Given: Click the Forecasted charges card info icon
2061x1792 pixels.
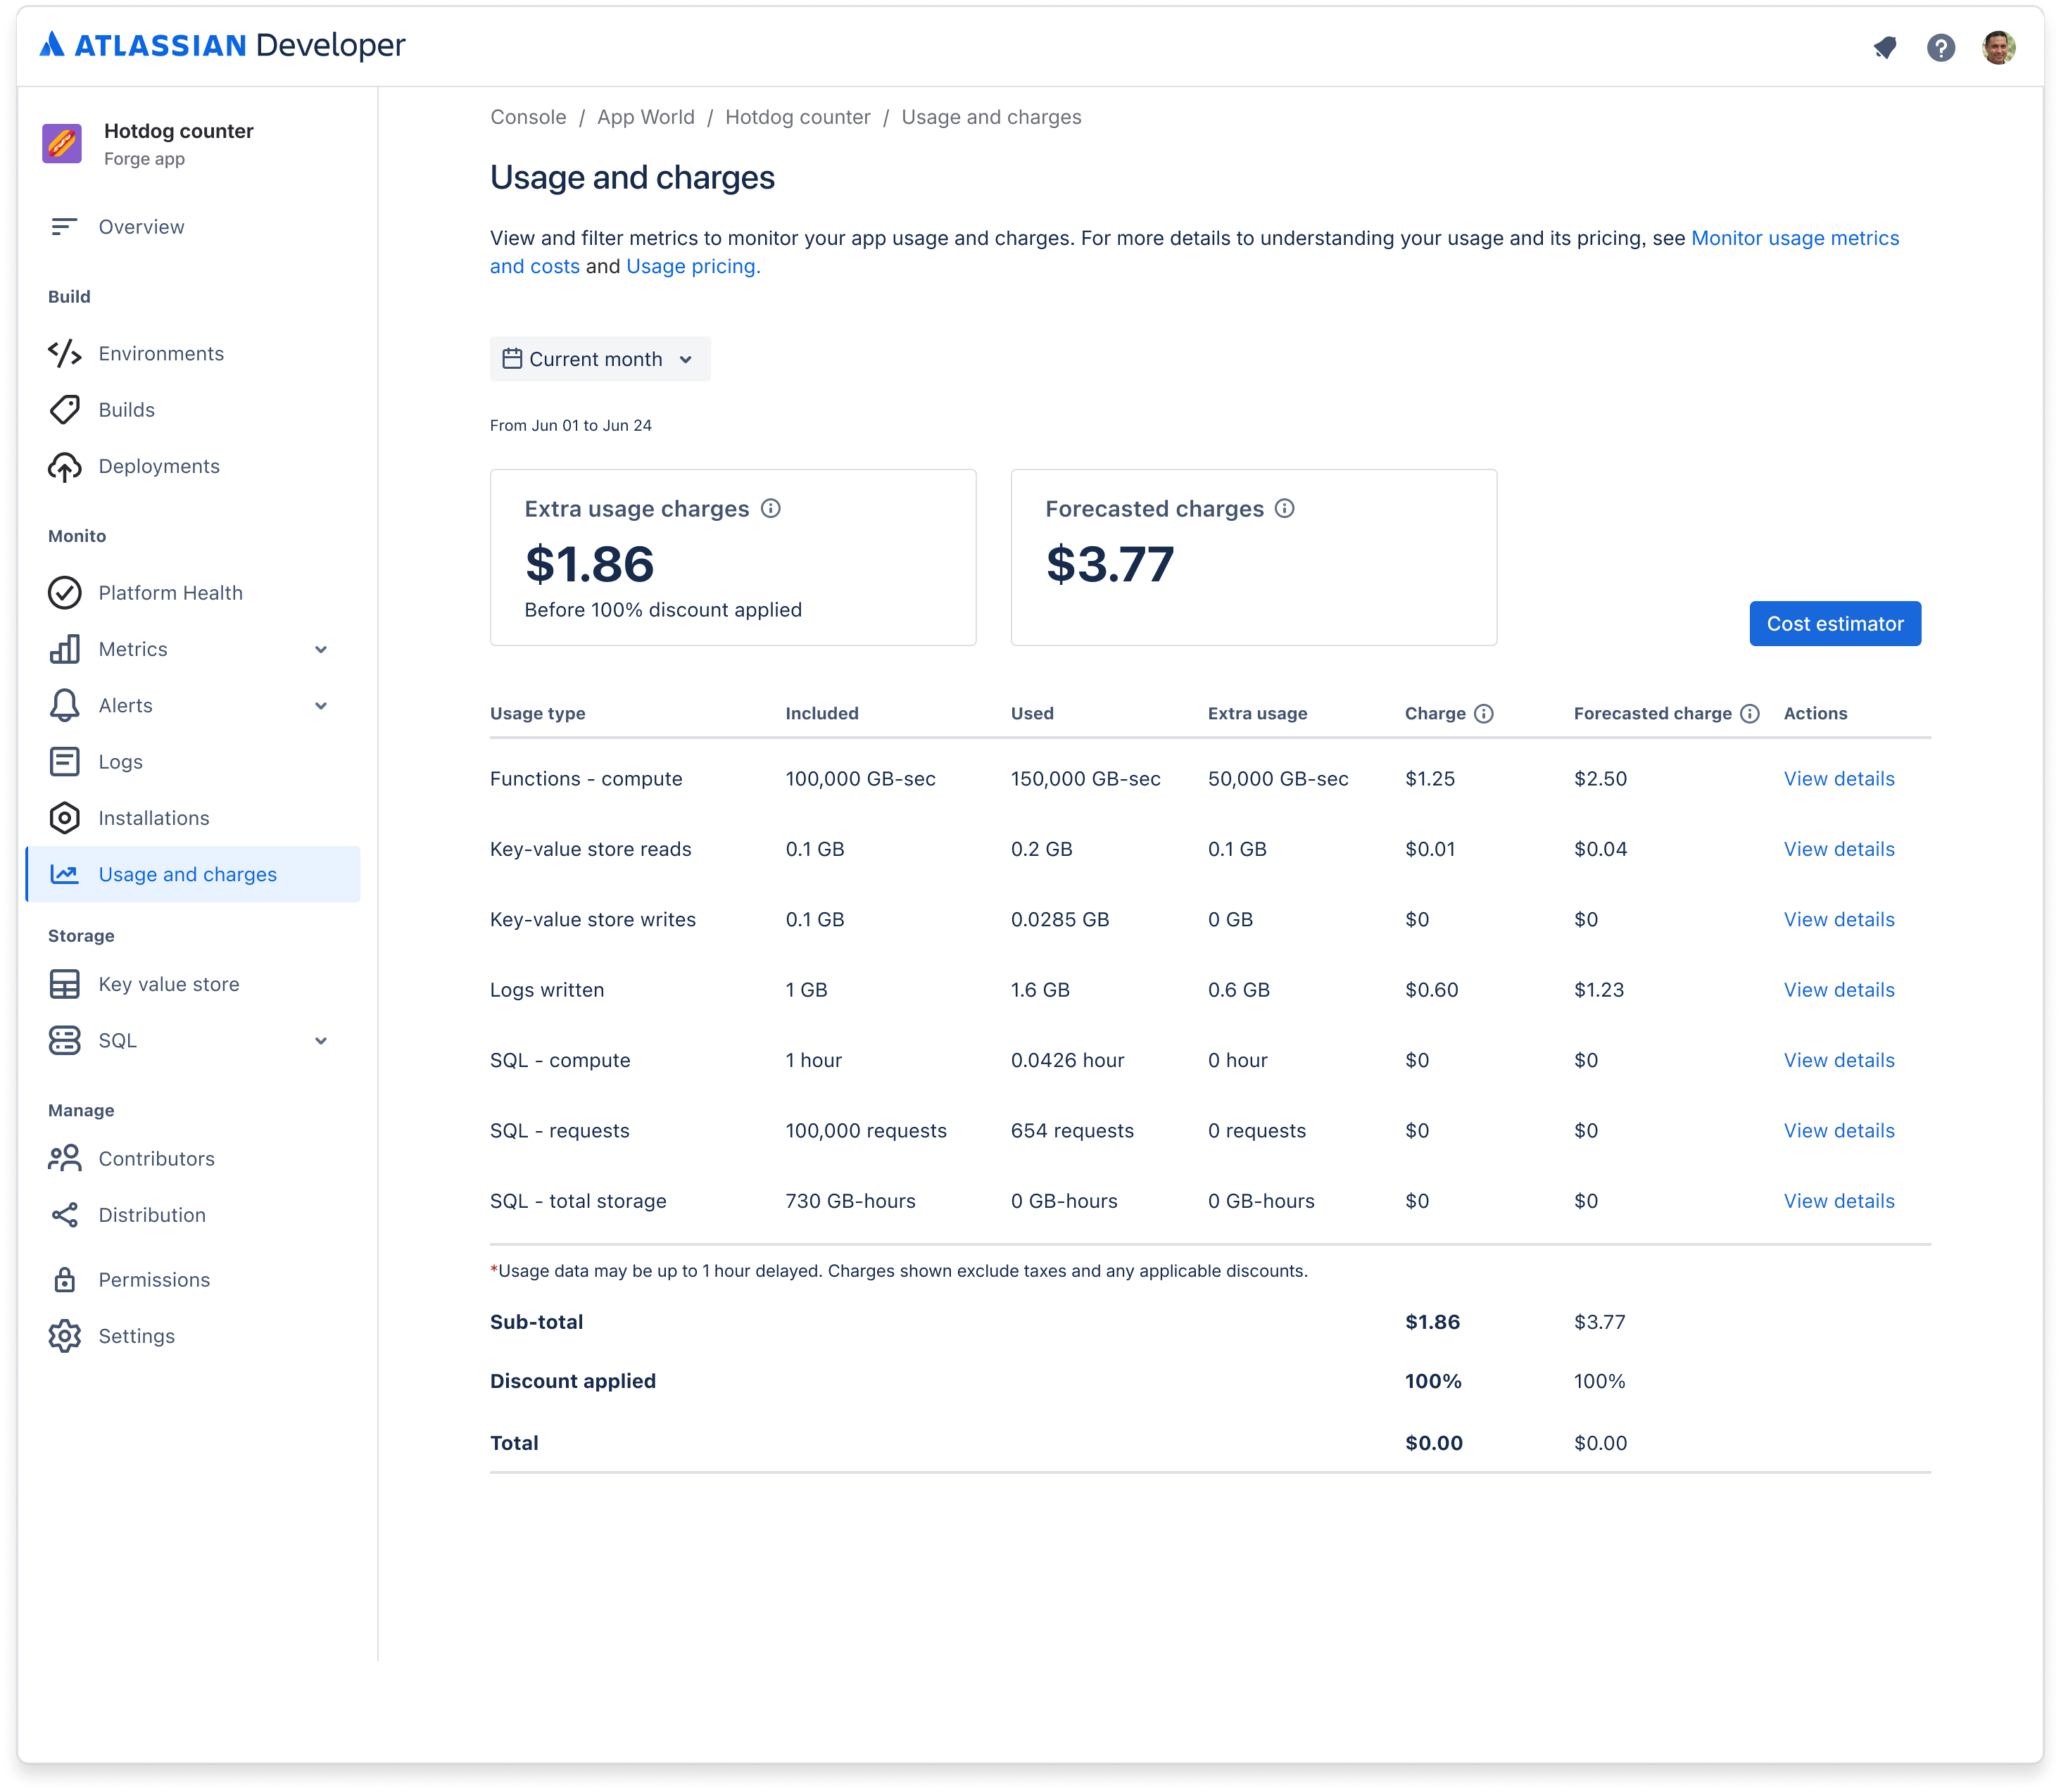Looking at the screenshot, I should [1285, 508].
